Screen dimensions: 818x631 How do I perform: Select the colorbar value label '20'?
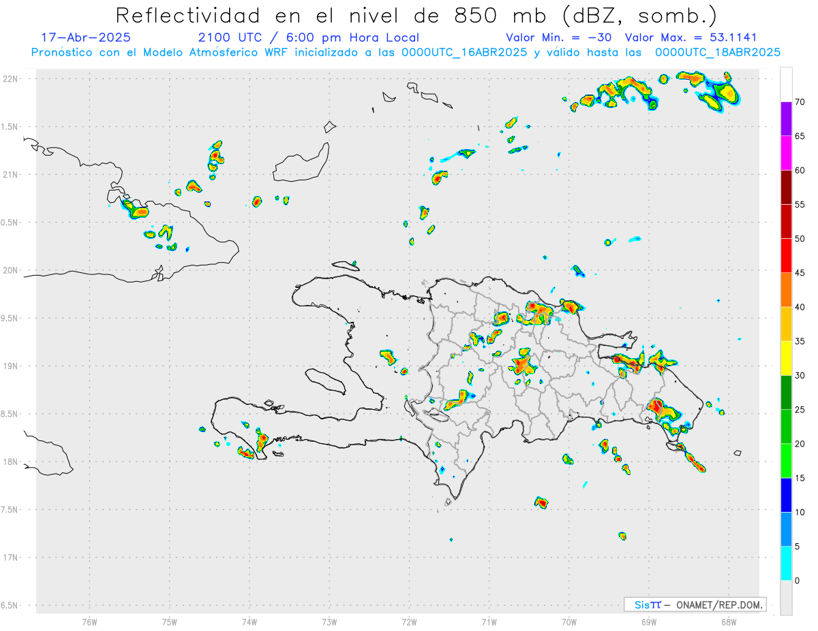click(x=800, y=444)
